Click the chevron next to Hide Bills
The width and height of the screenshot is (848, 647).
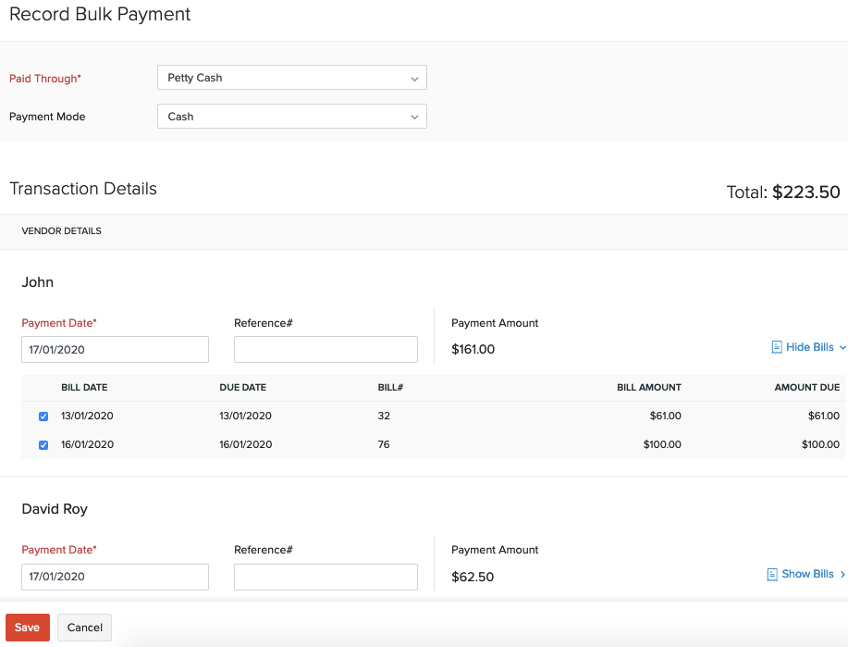pos(841,346)
